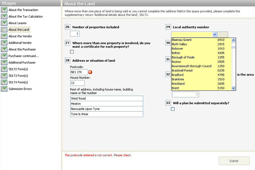Select Bournemouth Borough Council option
The image size is (255, 170).
pyautogui.click(x=201, y=66)
